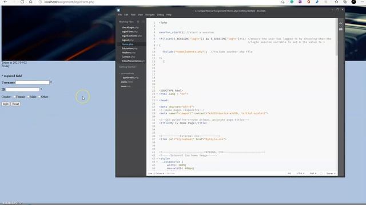
Task: Open the File menu in Brackets
Action: (x=120, y=15)
